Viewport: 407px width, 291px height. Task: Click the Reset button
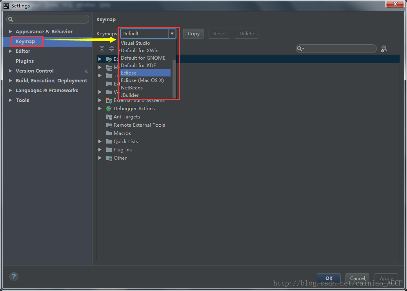pyautogui.click(x=219, y=34)
